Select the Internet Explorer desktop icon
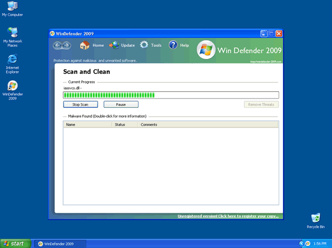332x248 pixels. point(13,59)
